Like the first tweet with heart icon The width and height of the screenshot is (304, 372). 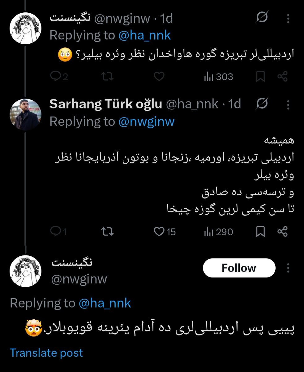[x=159, y=77]
